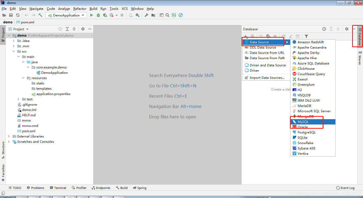The width and height of the screenshot is (363, 198).
Task: Hide the Project panel with minus icon
Action: [x=90, y=29]
